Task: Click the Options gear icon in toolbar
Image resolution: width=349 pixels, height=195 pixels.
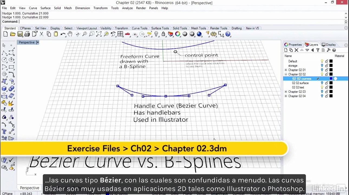Action: coord(214,34)
